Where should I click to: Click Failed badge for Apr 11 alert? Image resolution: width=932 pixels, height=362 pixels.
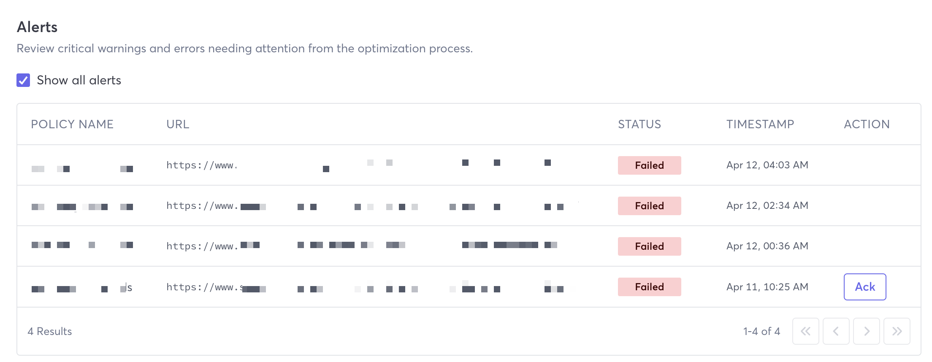click(649, 287)
